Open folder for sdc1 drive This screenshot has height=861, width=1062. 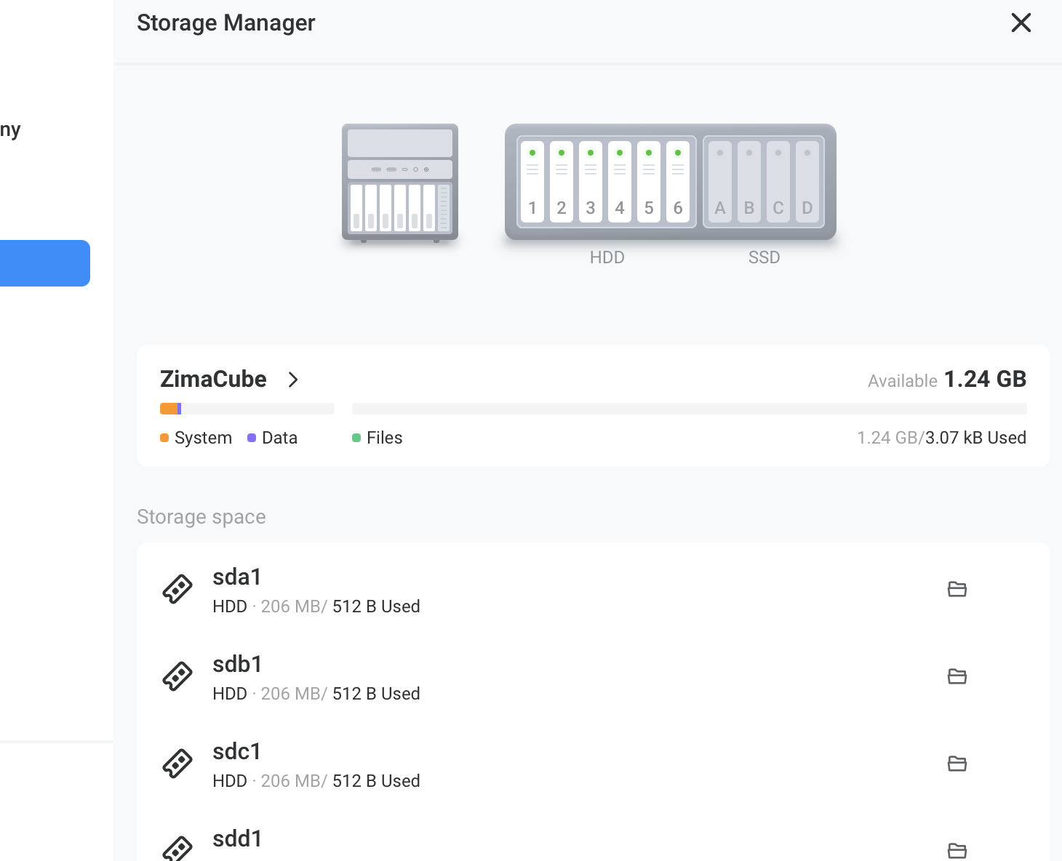(x=957, y=764)
